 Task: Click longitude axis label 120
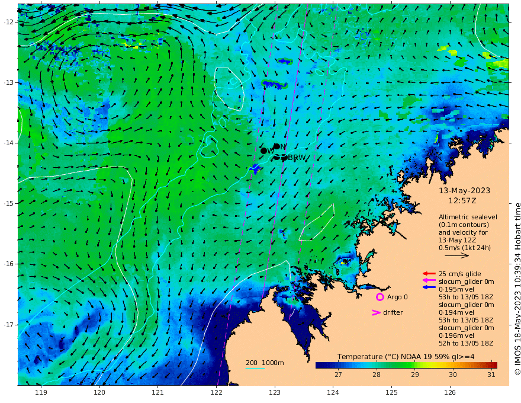pos(99,392)
